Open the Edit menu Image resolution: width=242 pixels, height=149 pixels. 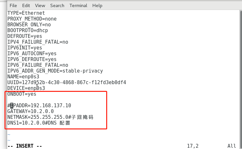click(x=26, y=5)
